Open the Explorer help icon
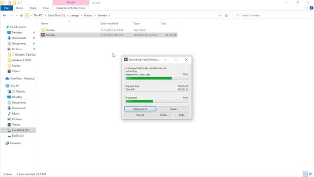This screenshot has height=177, width=314. [x=311, y=8]
